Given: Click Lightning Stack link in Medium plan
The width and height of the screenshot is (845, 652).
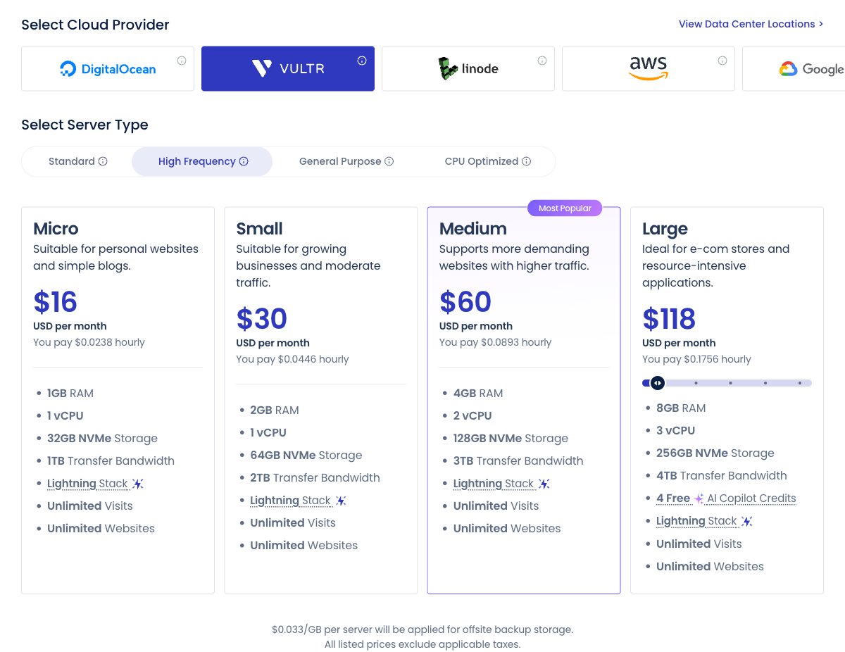Looking at the screenshot, I should [494, 484].
